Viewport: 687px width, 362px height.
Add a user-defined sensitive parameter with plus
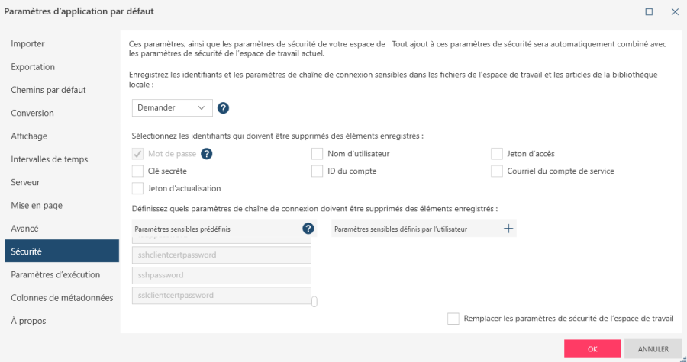click(508, 229)
